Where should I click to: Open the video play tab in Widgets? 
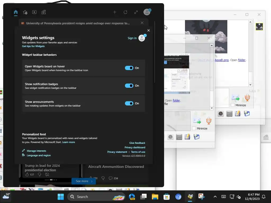point(34,12)
